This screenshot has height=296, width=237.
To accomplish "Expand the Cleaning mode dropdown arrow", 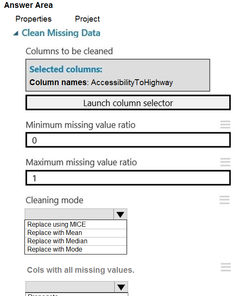I will click(120, 214).
